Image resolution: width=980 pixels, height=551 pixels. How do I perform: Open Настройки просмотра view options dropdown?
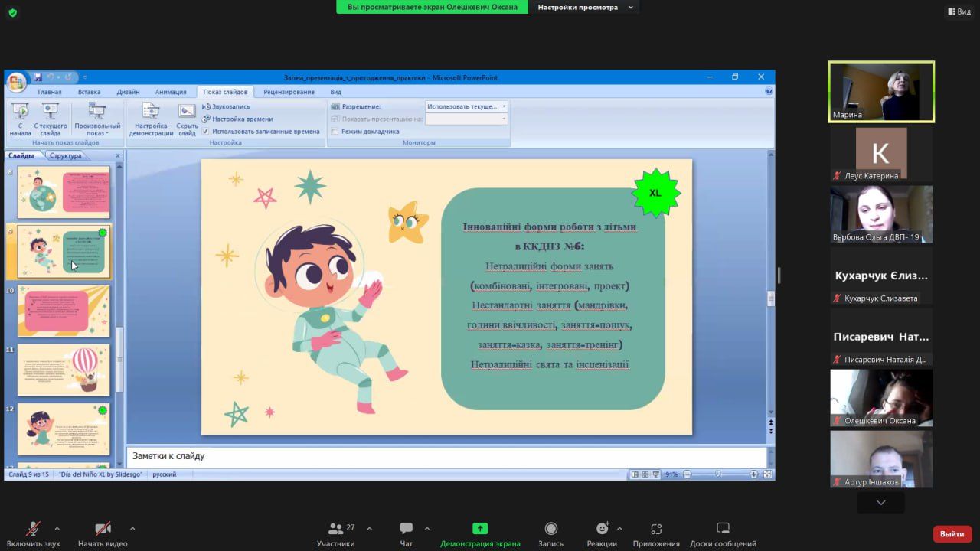tap(586, 7)
